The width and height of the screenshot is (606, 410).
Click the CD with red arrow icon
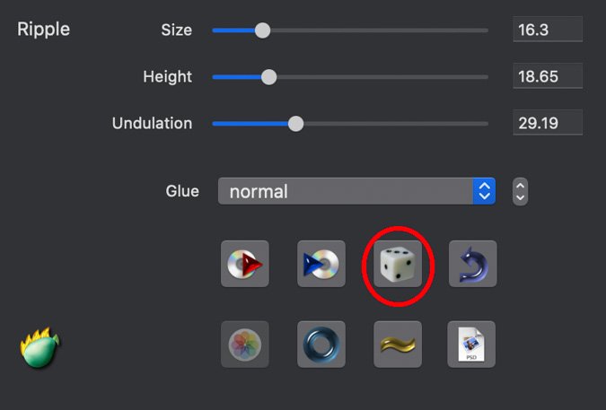click(245, 264)
